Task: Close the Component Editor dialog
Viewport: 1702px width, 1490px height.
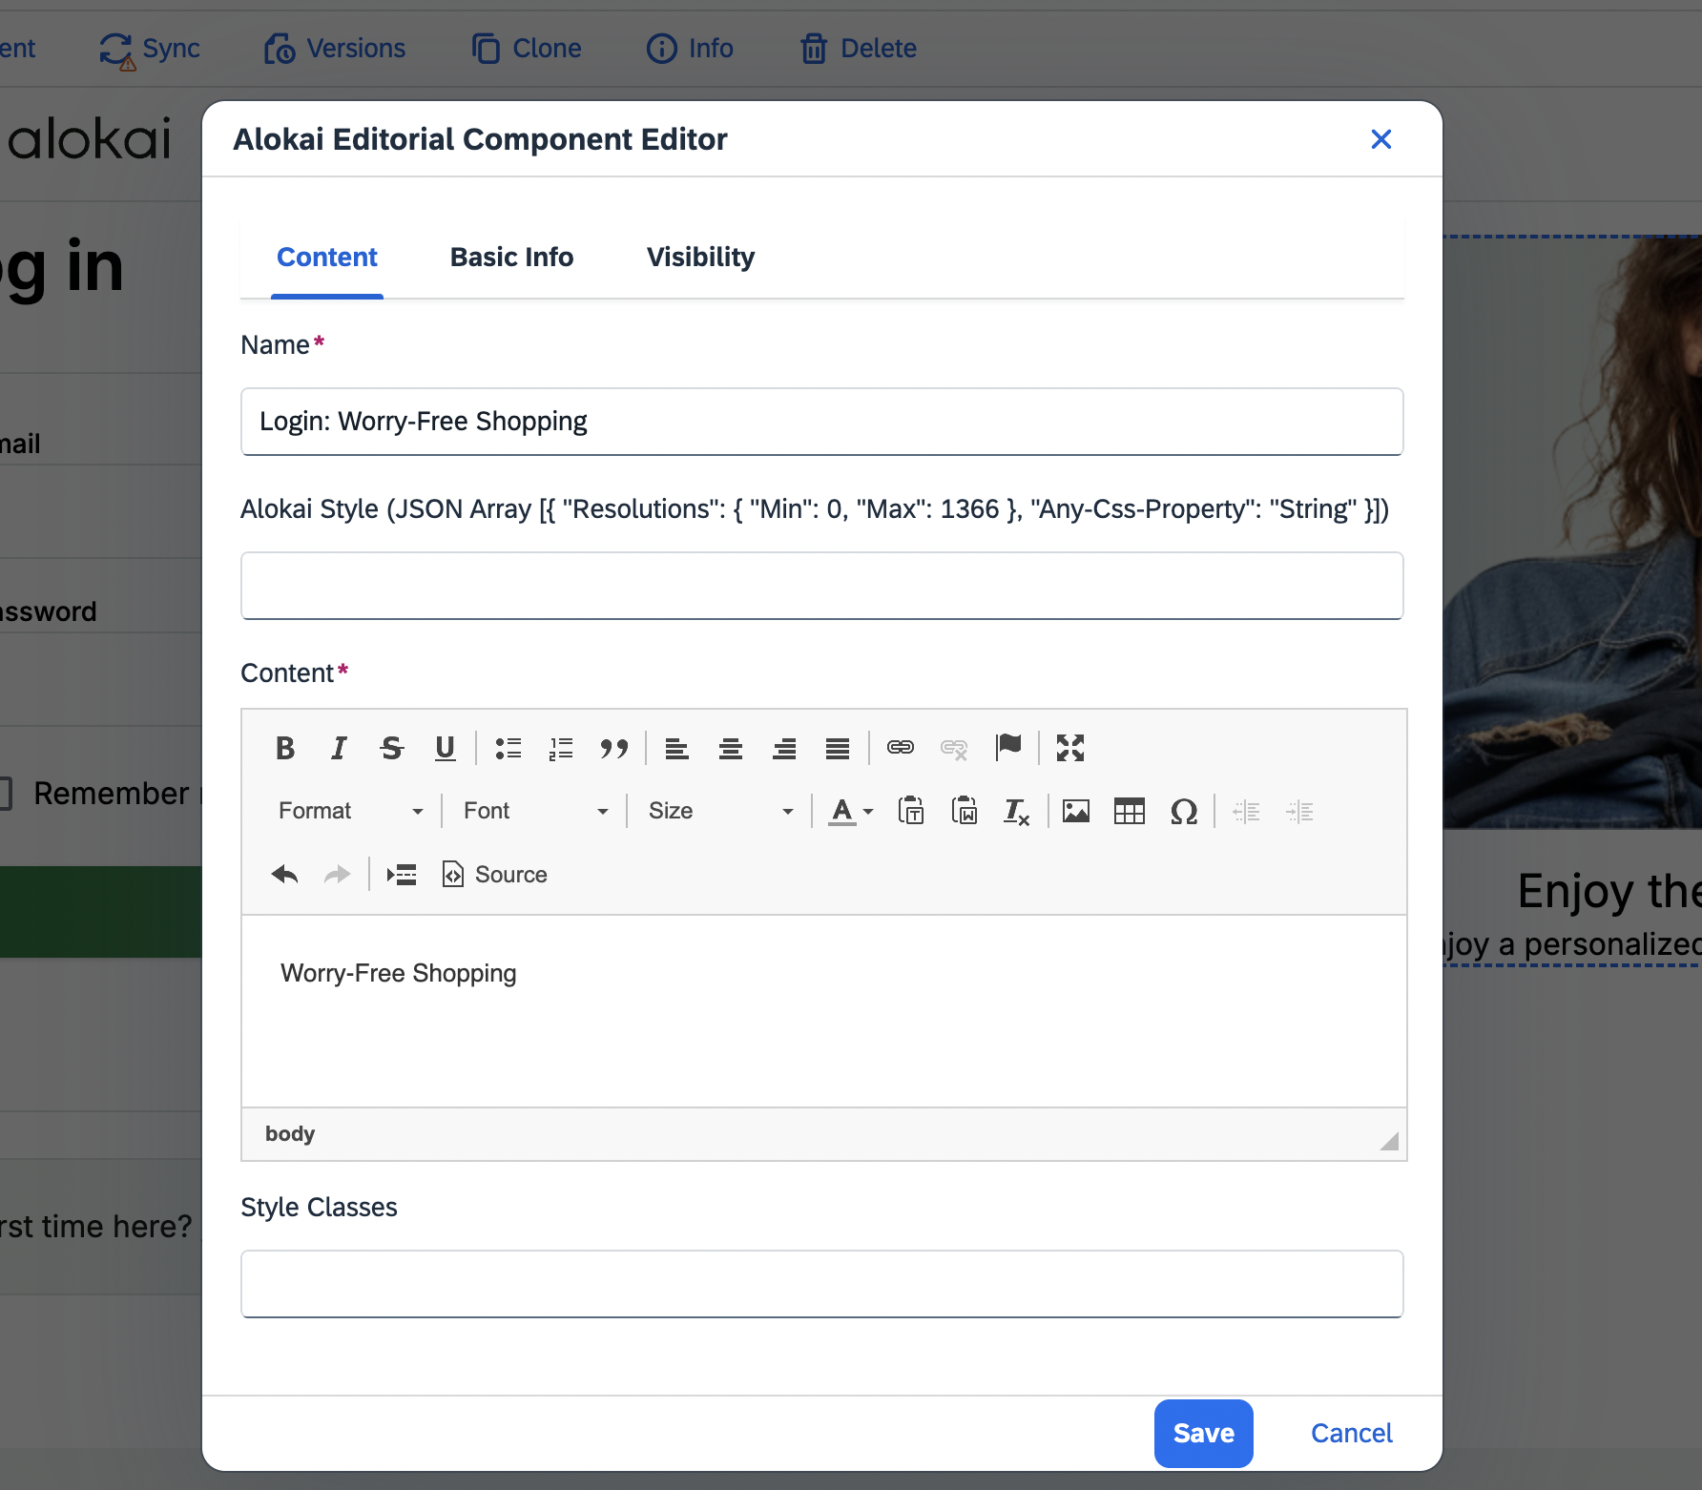Action: [x=1380, y=139]
